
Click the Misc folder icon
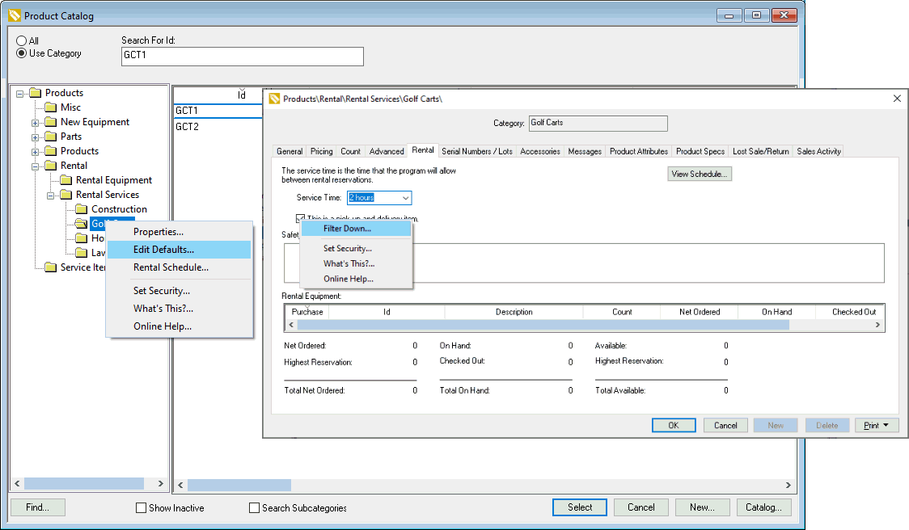[50, 107]
